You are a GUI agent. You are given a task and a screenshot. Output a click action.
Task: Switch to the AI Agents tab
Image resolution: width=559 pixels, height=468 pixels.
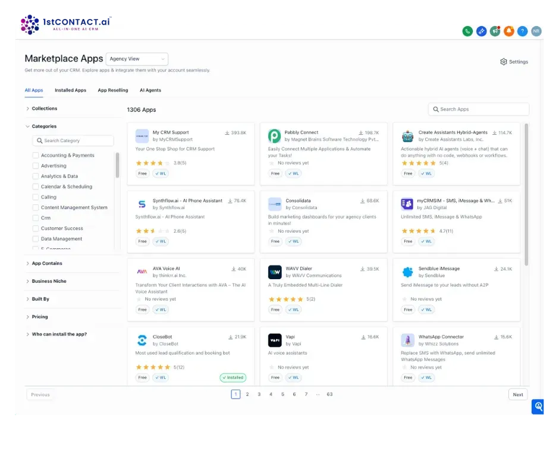pos(150,90)
